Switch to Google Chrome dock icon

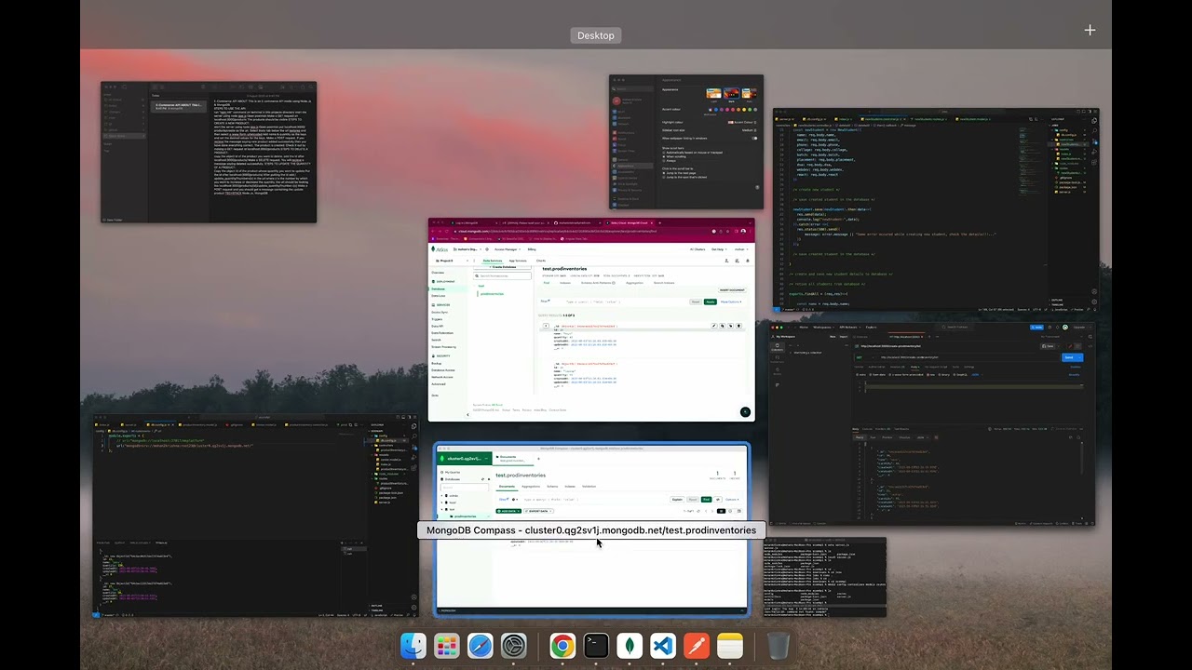(562, 646)
